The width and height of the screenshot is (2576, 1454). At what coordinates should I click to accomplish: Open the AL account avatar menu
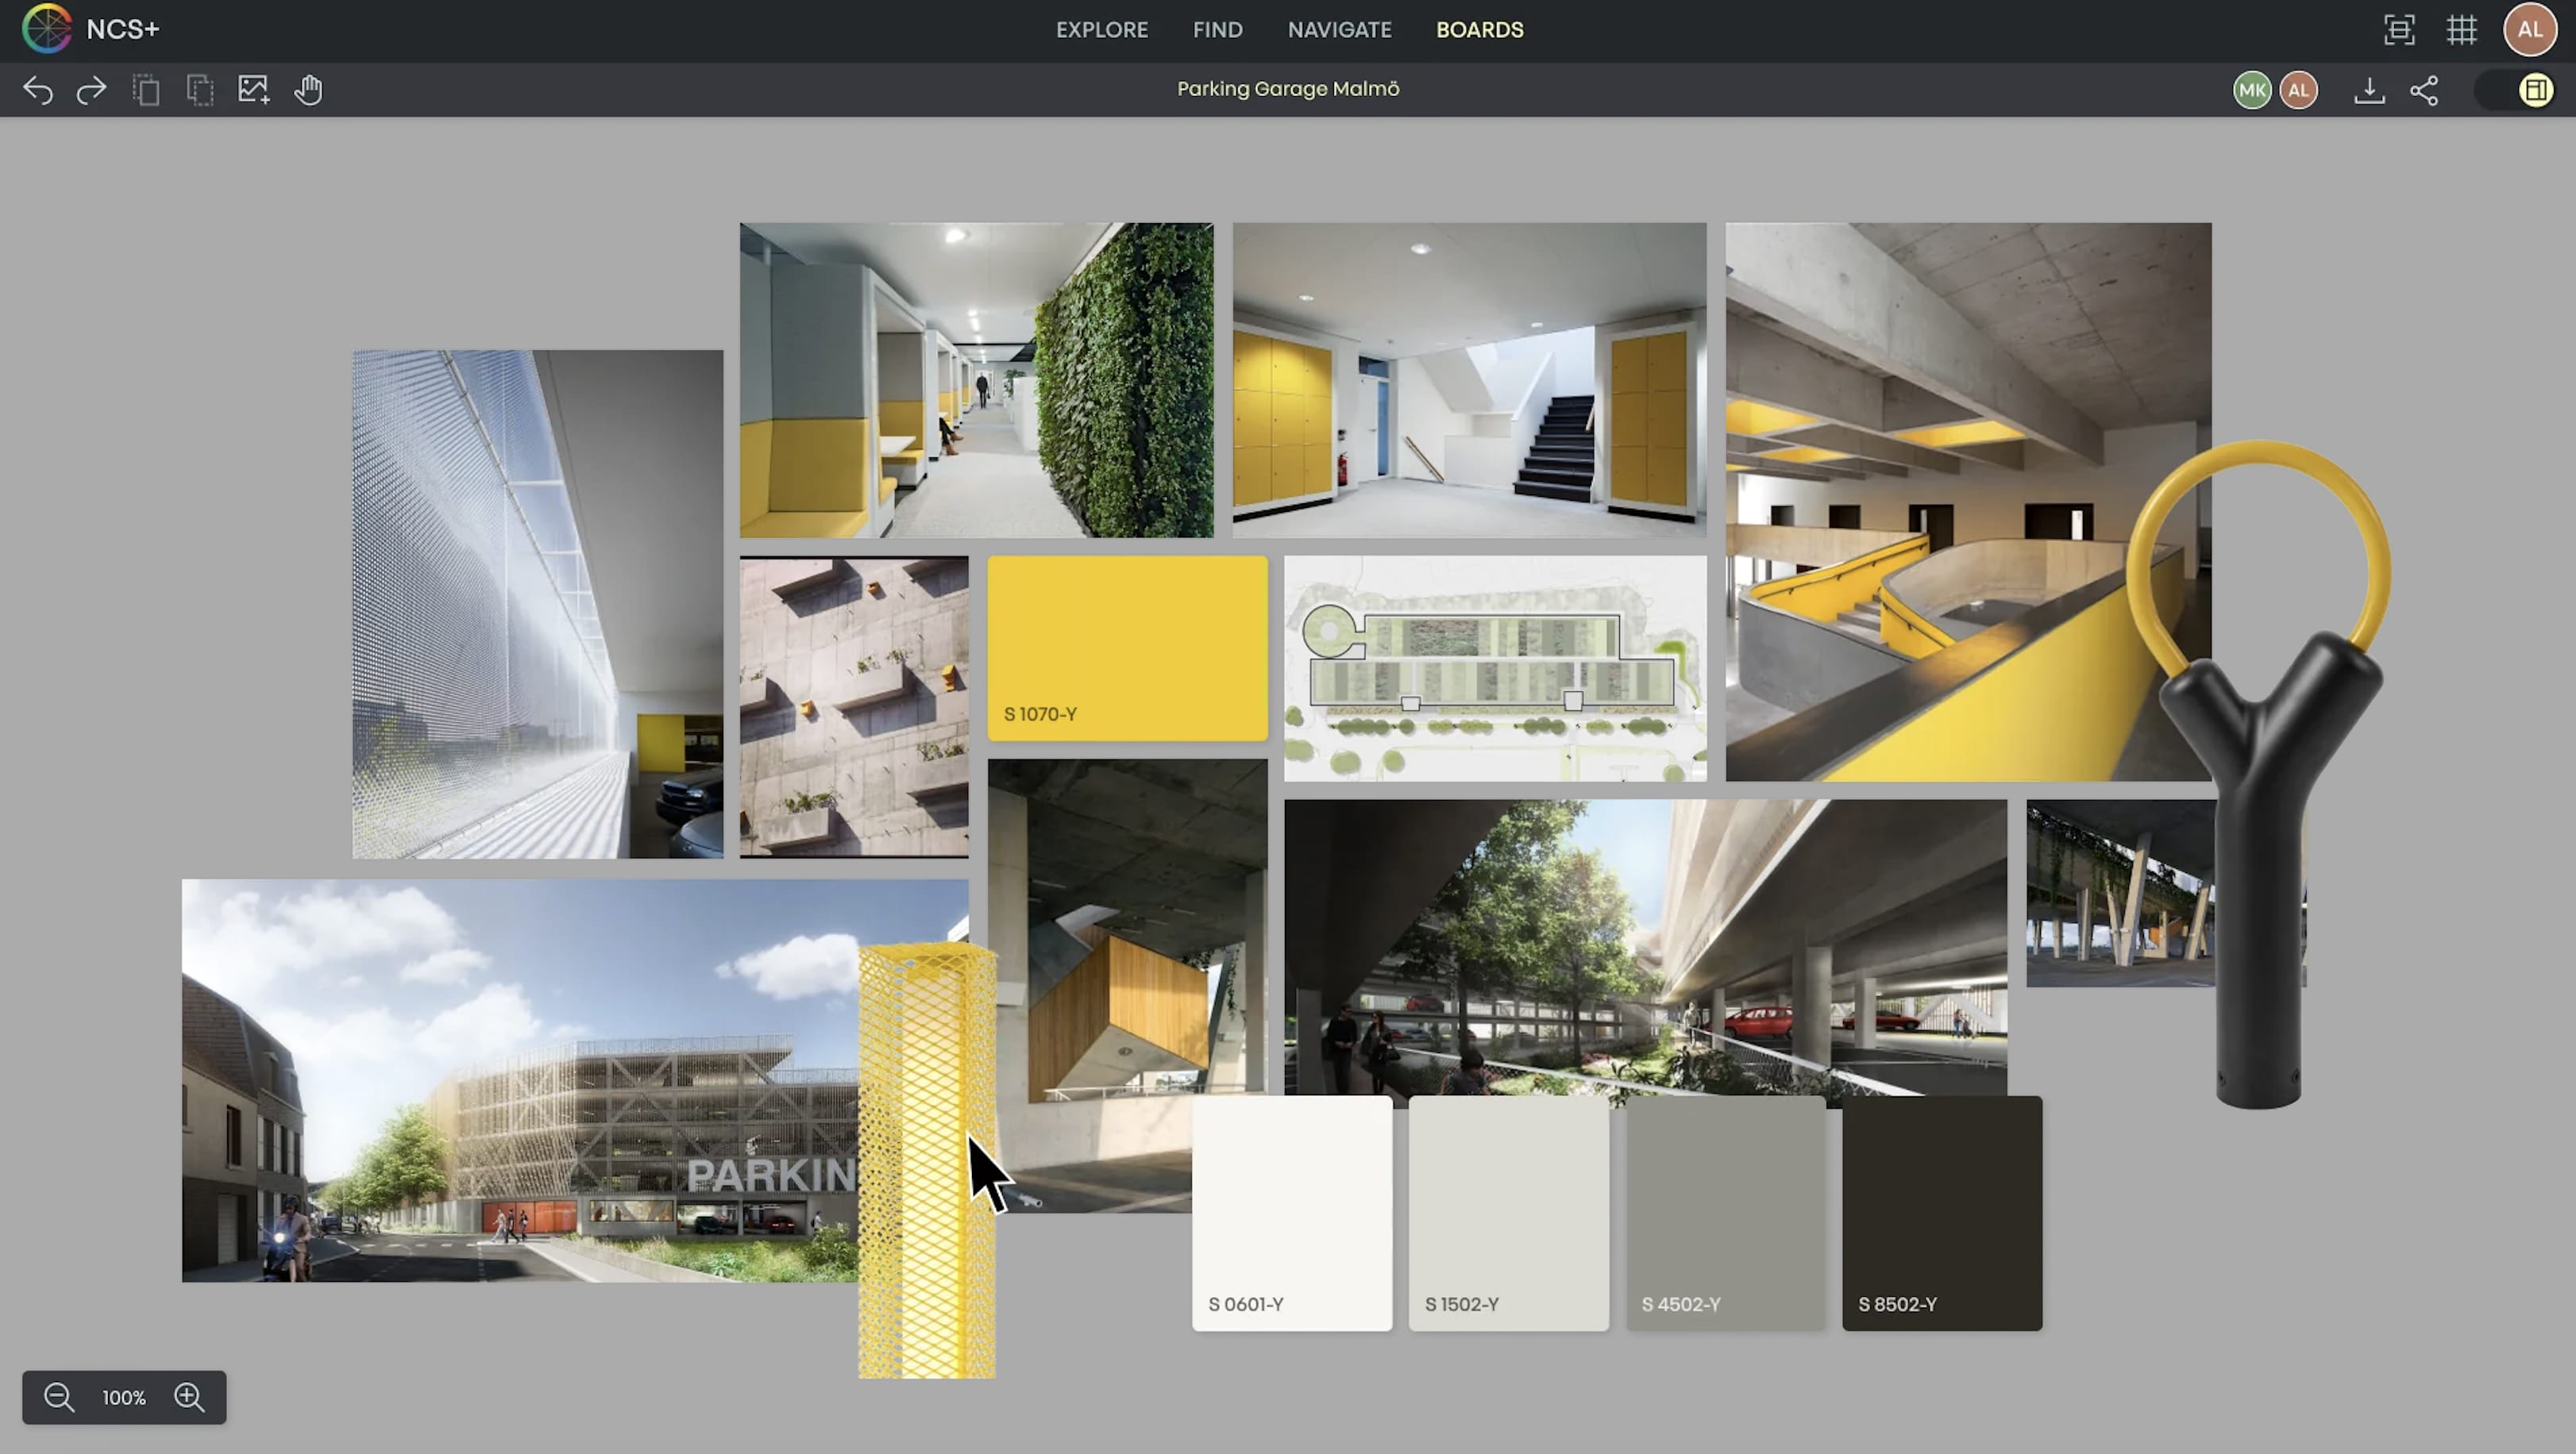[2530, 30]
